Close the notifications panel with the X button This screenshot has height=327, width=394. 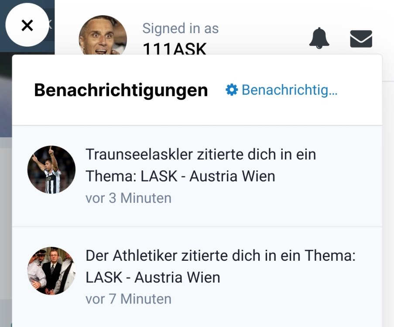(x=27, y=25)
